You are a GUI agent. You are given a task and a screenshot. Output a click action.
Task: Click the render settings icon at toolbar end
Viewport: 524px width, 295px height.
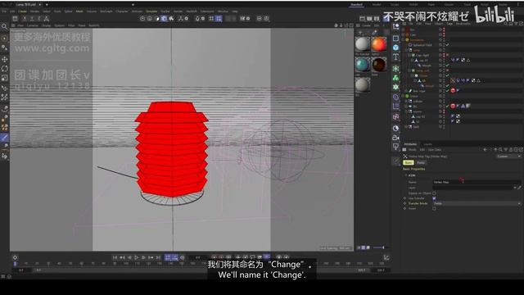click(x=377, y=18)
